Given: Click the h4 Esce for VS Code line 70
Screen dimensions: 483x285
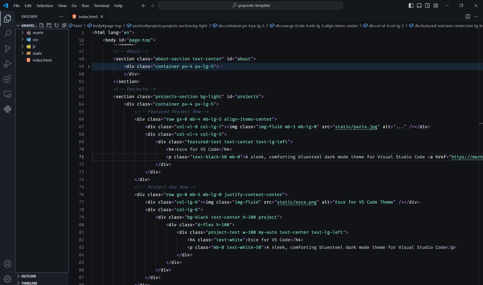Looking at the screenshot, I should 199,149.
